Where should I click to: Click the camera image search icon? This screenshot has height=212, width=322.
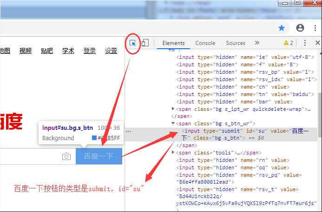tap(66, 156)
